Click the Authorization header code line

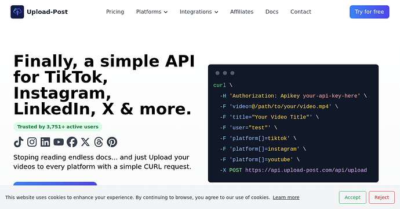(293, 96)
